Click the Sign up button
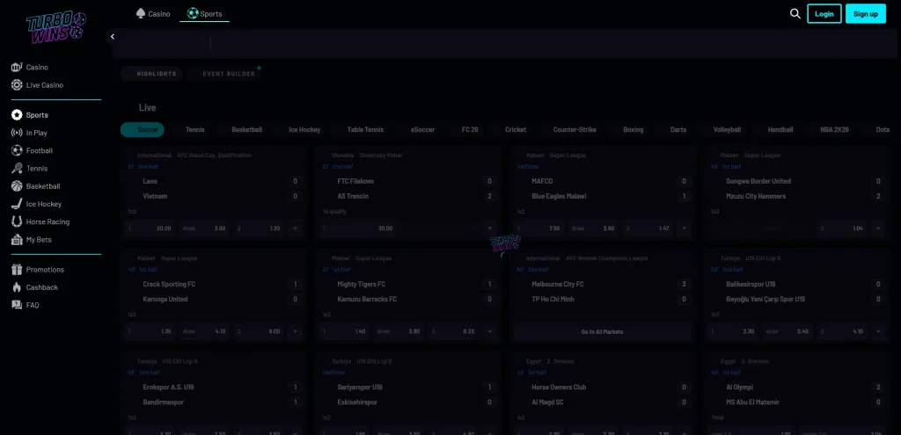This screenshot has height=435, width=901. (866, 14)
